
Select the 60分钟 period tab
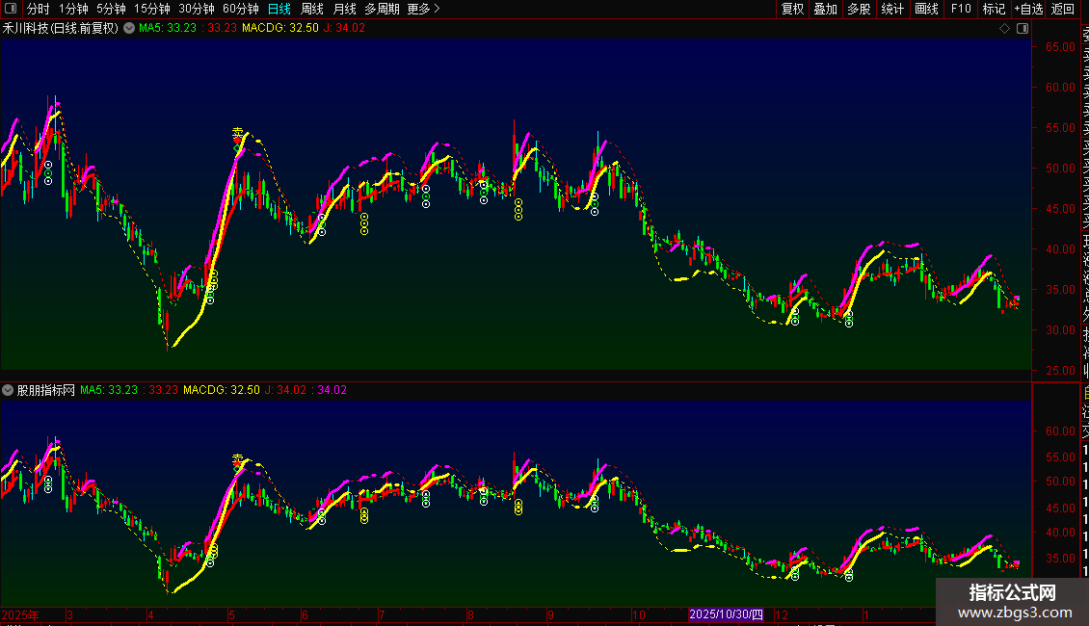click(241, 9)
